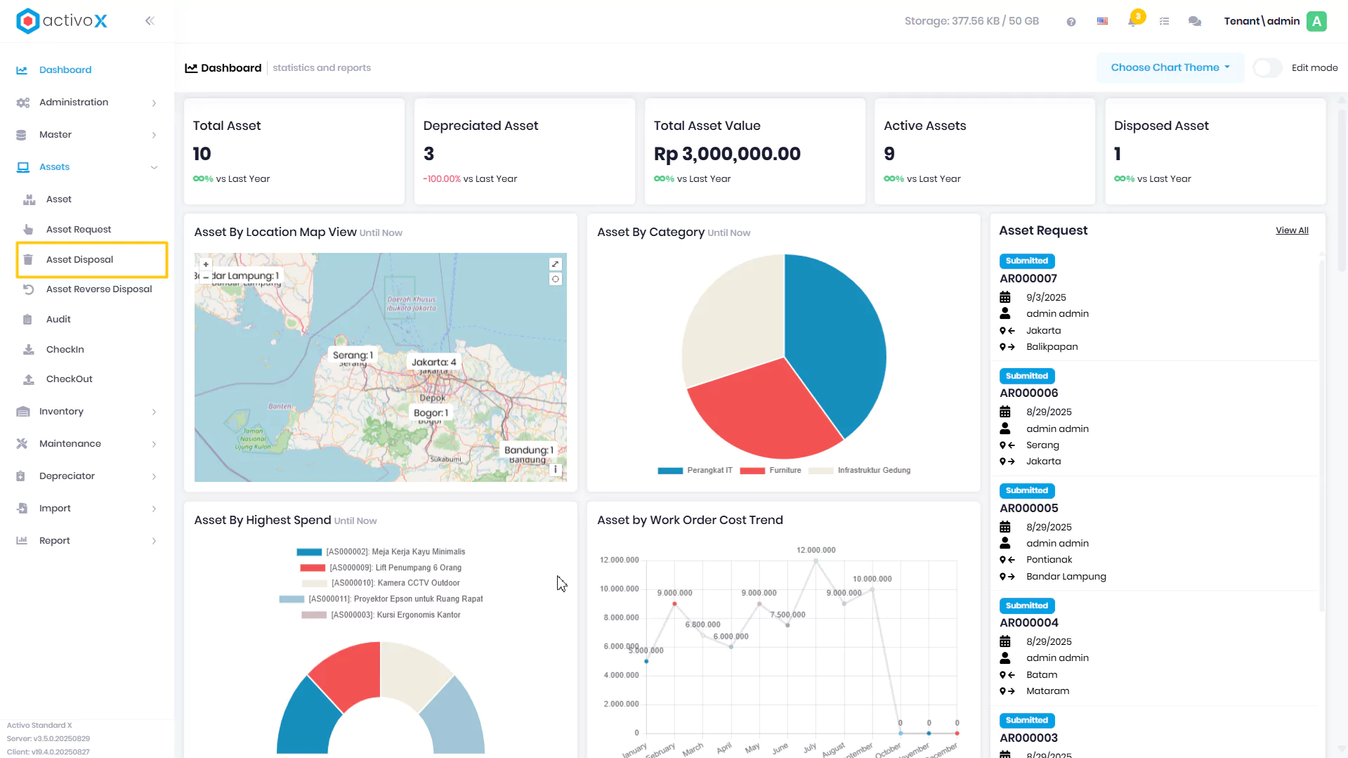Click the activoX logo
The width and height of the screenshot is (1348, 758).
pos(62,21)
